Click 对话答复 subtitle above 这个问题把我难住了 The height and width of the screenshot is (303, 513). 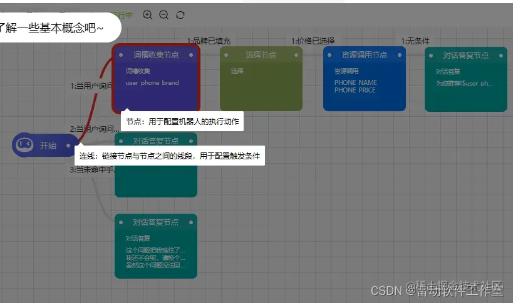pos(138,239)
